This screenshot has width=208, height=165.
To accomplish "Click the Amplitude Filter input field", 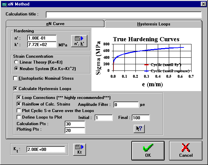I will (126, 104).
